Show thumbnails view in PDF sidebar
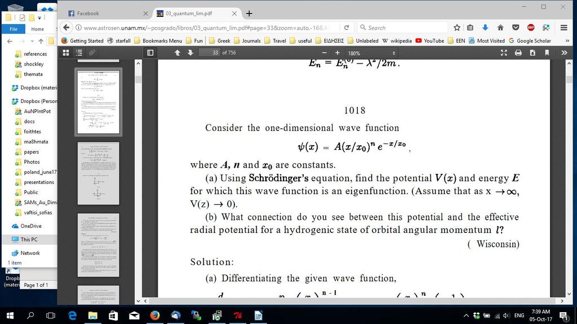This screenshot has height=324, width=577. pyautogui.click(x=66, y=53)
